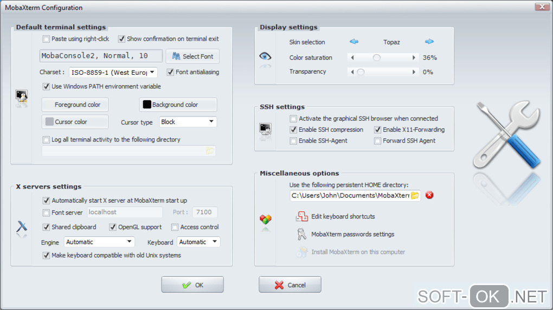The image size is (553, 310).
Task: Click the Select Font button
Action: (x=192, y=56)
